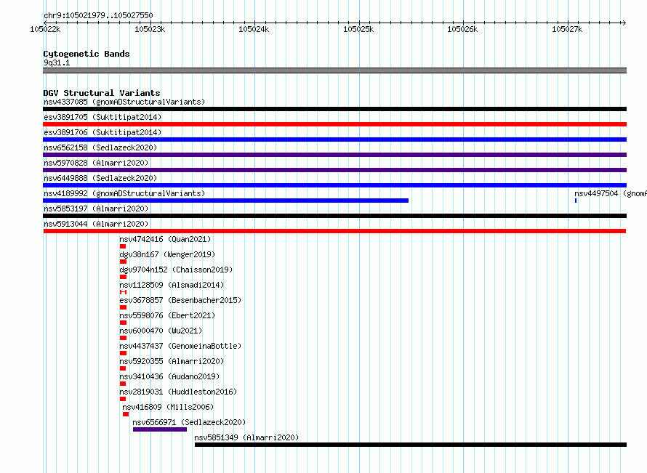Image resolution: width=647 pixels, height=473 pixels.
Task: Select the nsv2819031 (Huddleston2016) label
Action: click(178, 392)
